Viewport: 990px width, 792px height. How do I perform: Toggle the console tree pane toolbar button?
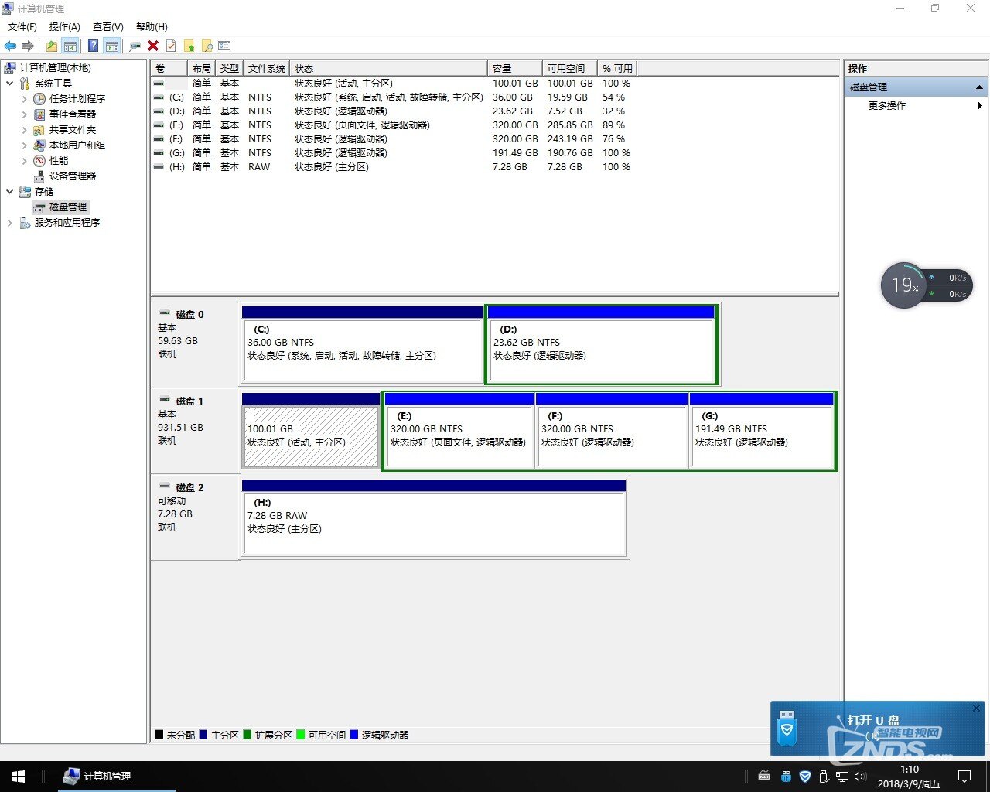[70, 46]
